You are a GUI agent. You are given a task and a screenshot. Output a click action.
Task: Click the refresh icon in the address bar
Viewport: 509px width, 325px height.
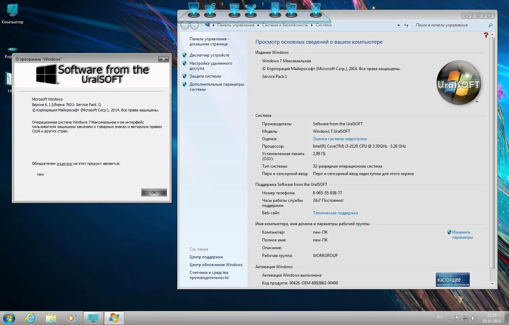[x=406, y=25]
